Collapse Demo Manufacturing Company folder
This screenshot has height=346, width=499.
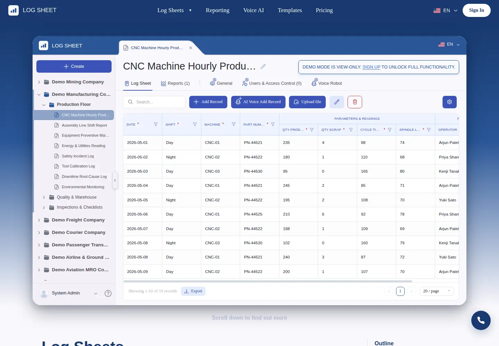click(39, 94)
